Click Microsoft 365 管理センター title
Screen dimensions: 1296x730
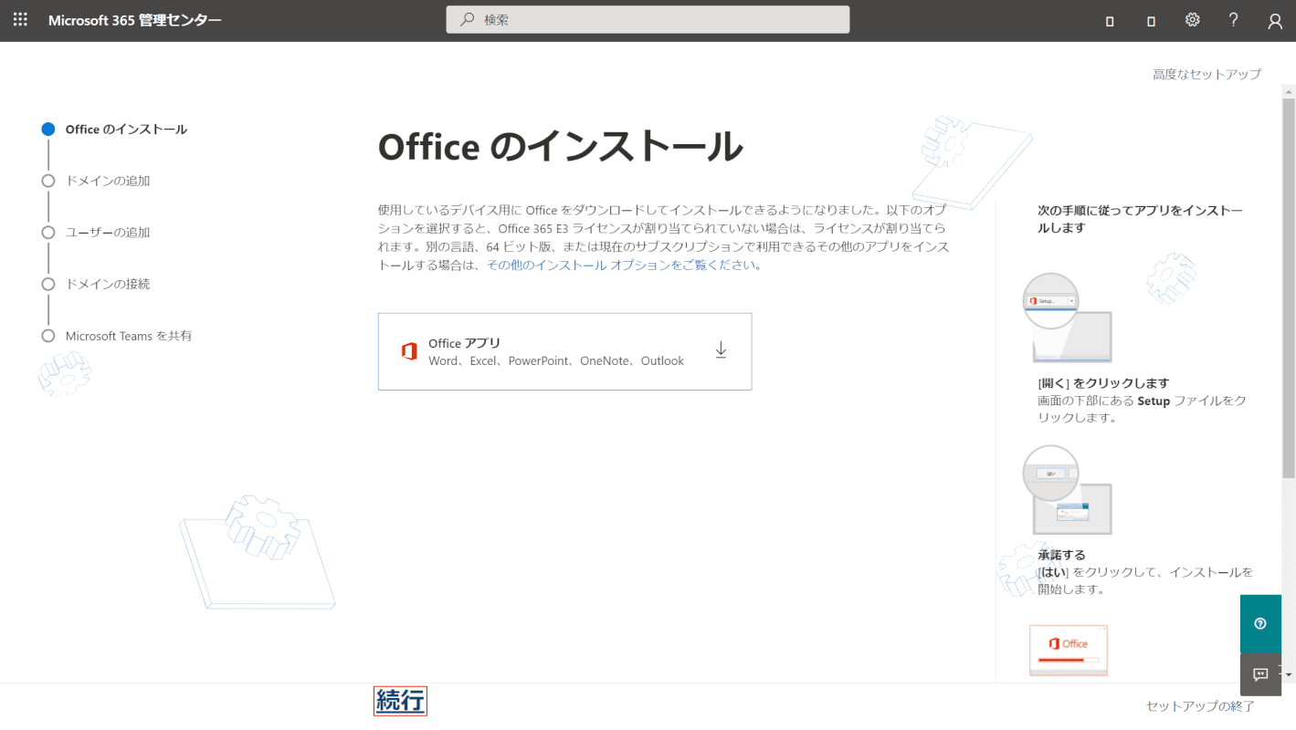tap(134, 20)
